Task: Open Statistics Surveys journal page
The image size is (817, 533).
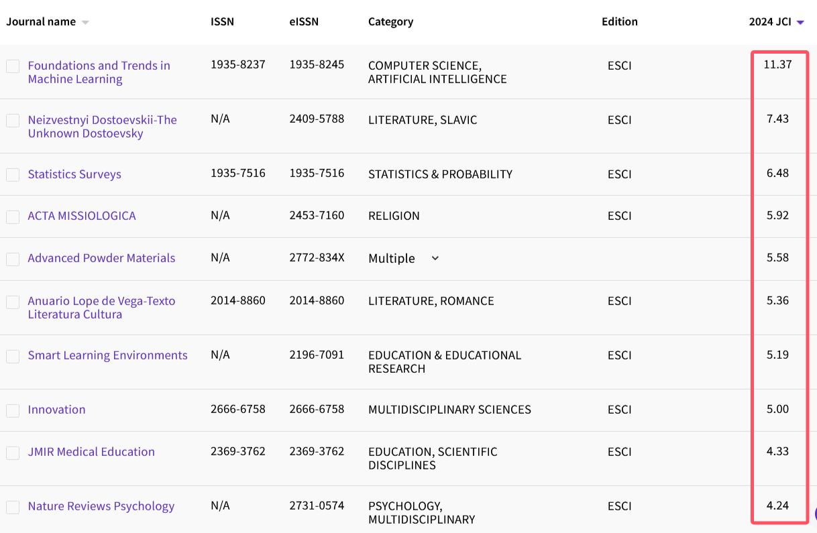Action: [74, 174]
